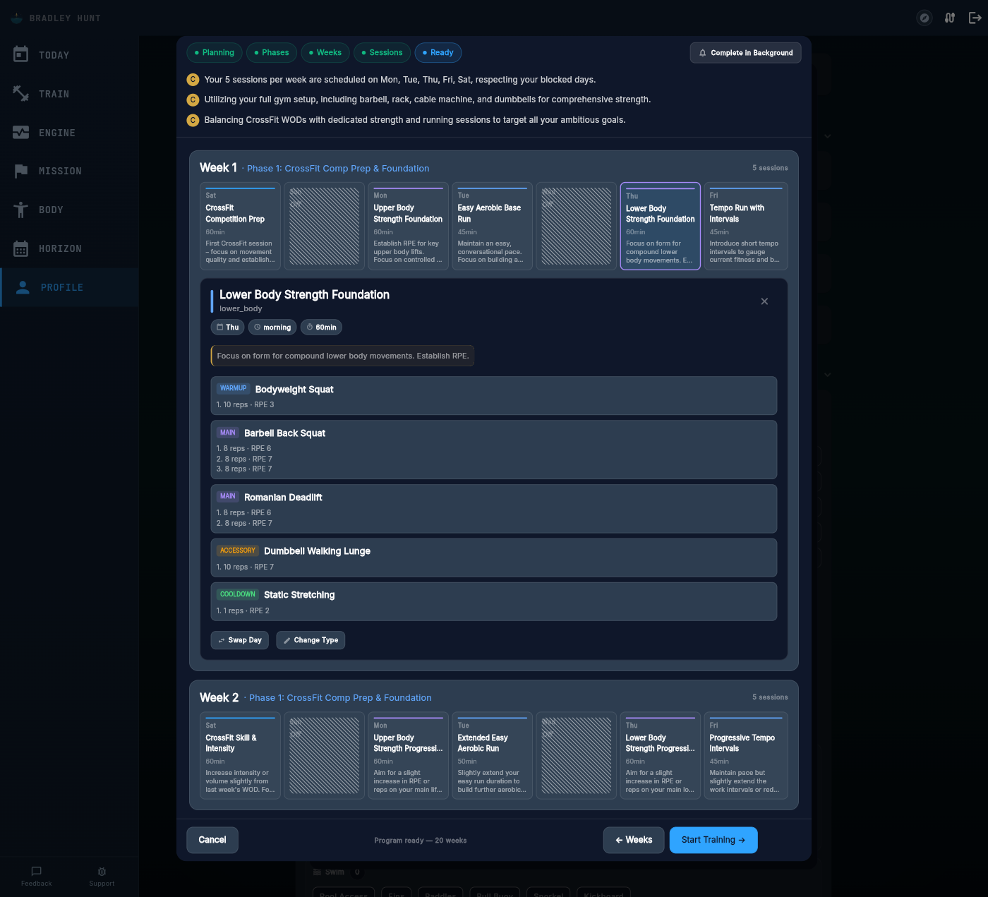988x897 pixels.
Task: Open Support via the bug icon
Action: point(101,877)
